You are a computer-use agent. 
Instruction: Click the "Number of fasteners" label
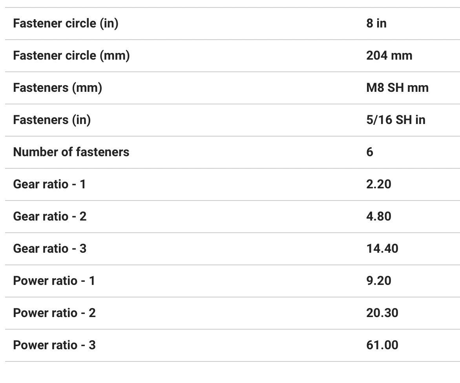tap(71, 152)
